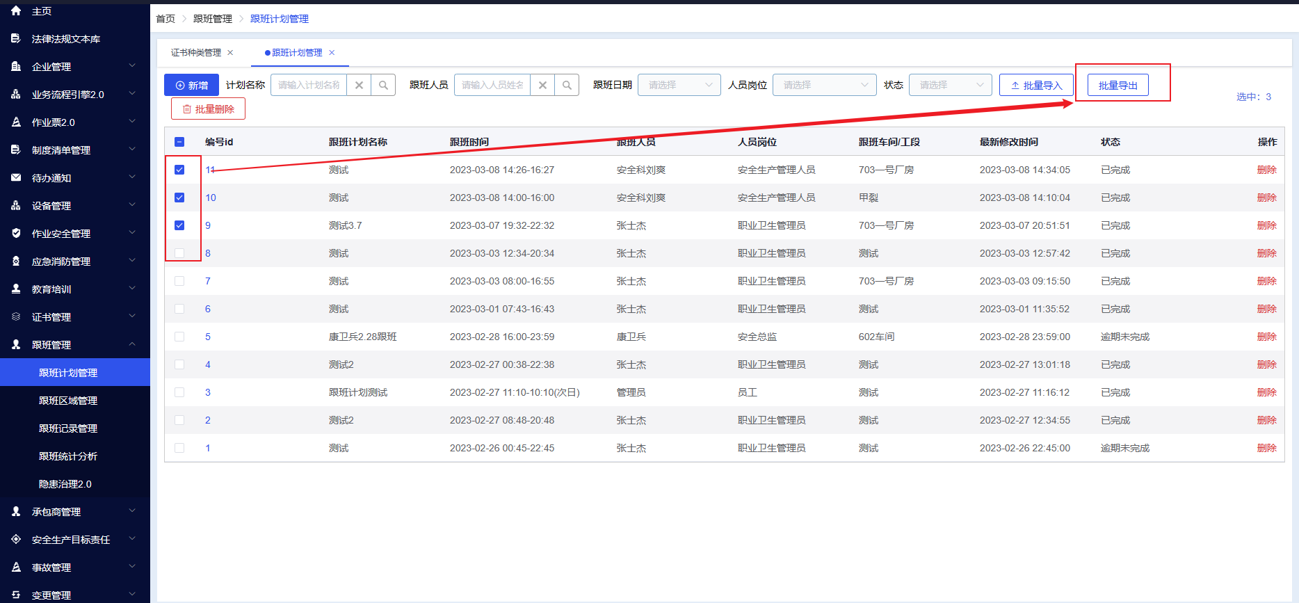Image resolution: width=1299 pixels, height=603 pixels.
Task: Uncheck the row with id 11
Action: tap(179, 170)
